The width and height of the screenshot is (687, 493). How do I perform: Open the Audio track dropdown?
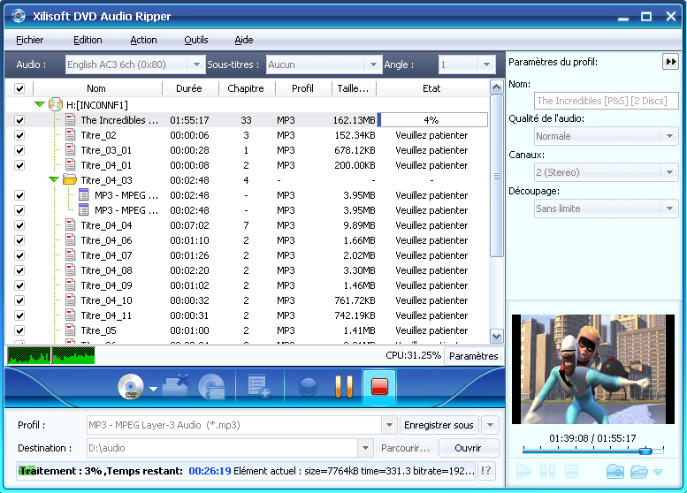coord(196,64)
